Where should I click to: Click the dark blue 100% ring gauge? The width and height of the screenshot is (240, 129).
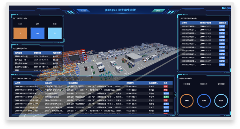click(x=204, y=101)
